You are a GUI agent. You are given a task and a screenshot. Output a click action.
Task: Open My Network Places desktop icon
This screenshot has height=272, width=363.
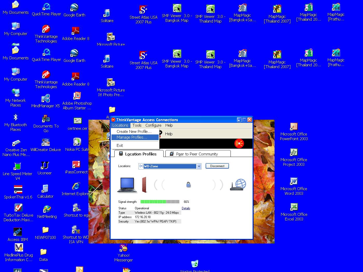pos(16,98)
